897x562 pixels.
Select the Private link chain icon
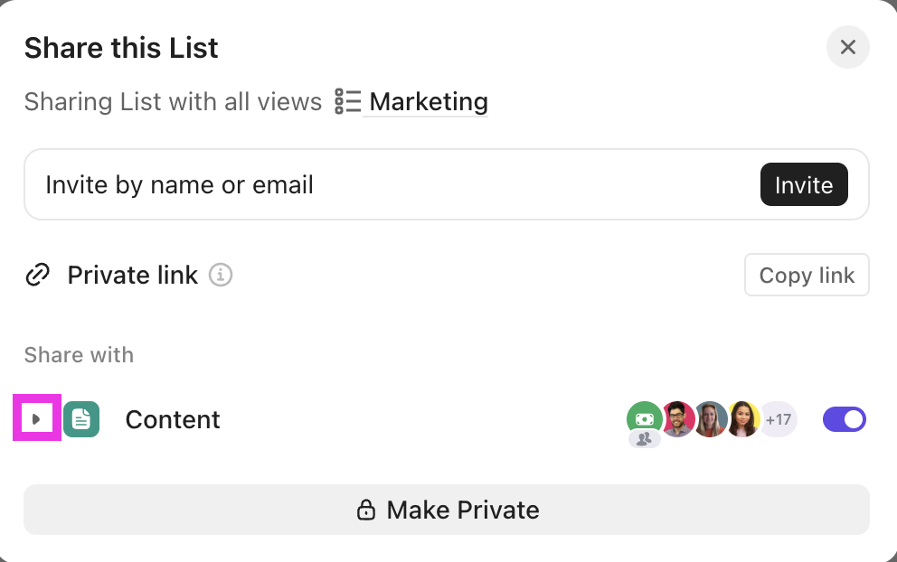(x=37, y=275)
